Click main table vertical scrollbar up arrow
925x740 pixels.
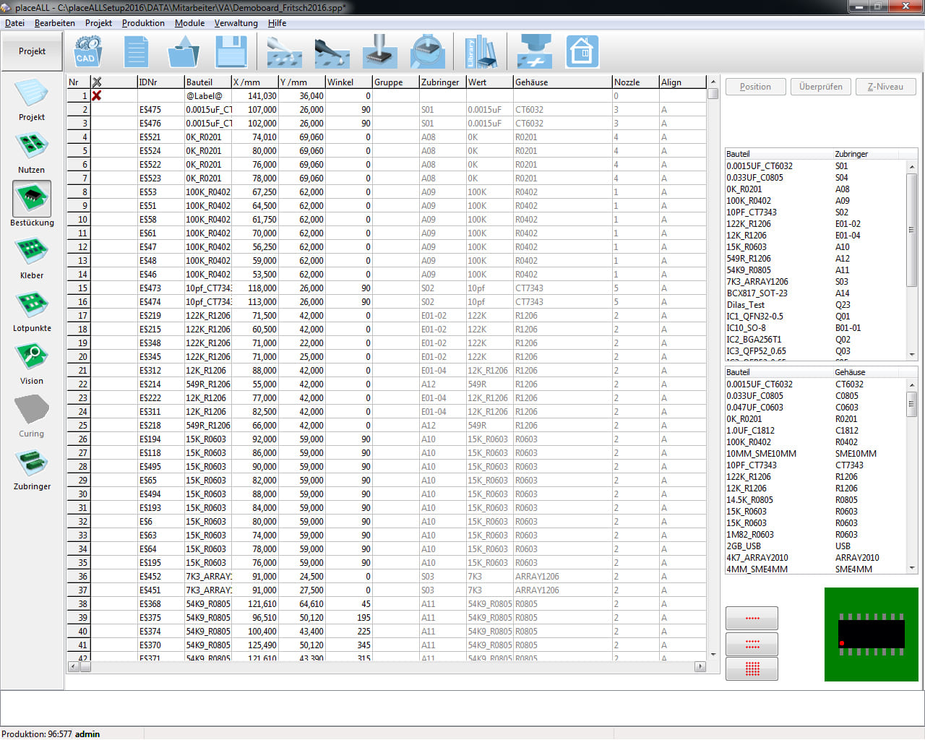713,82
